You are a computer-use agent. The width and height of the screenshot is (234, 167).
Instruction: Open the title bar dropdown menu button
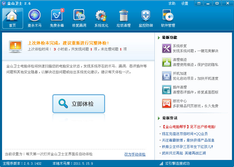coord(199,3)
